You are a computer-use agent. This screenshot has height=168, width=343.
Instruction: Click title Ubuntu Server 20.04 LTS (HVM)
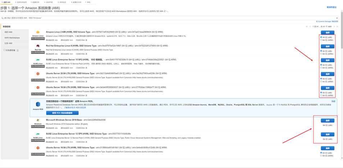[70, 73]
